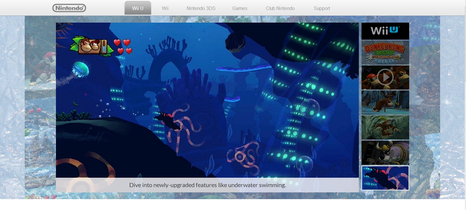
Task: Open the Games menu item
Action: [x=240, y=8]
